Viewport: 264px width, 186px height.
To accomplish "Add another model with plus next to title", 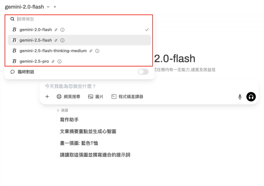I will 55,7.
